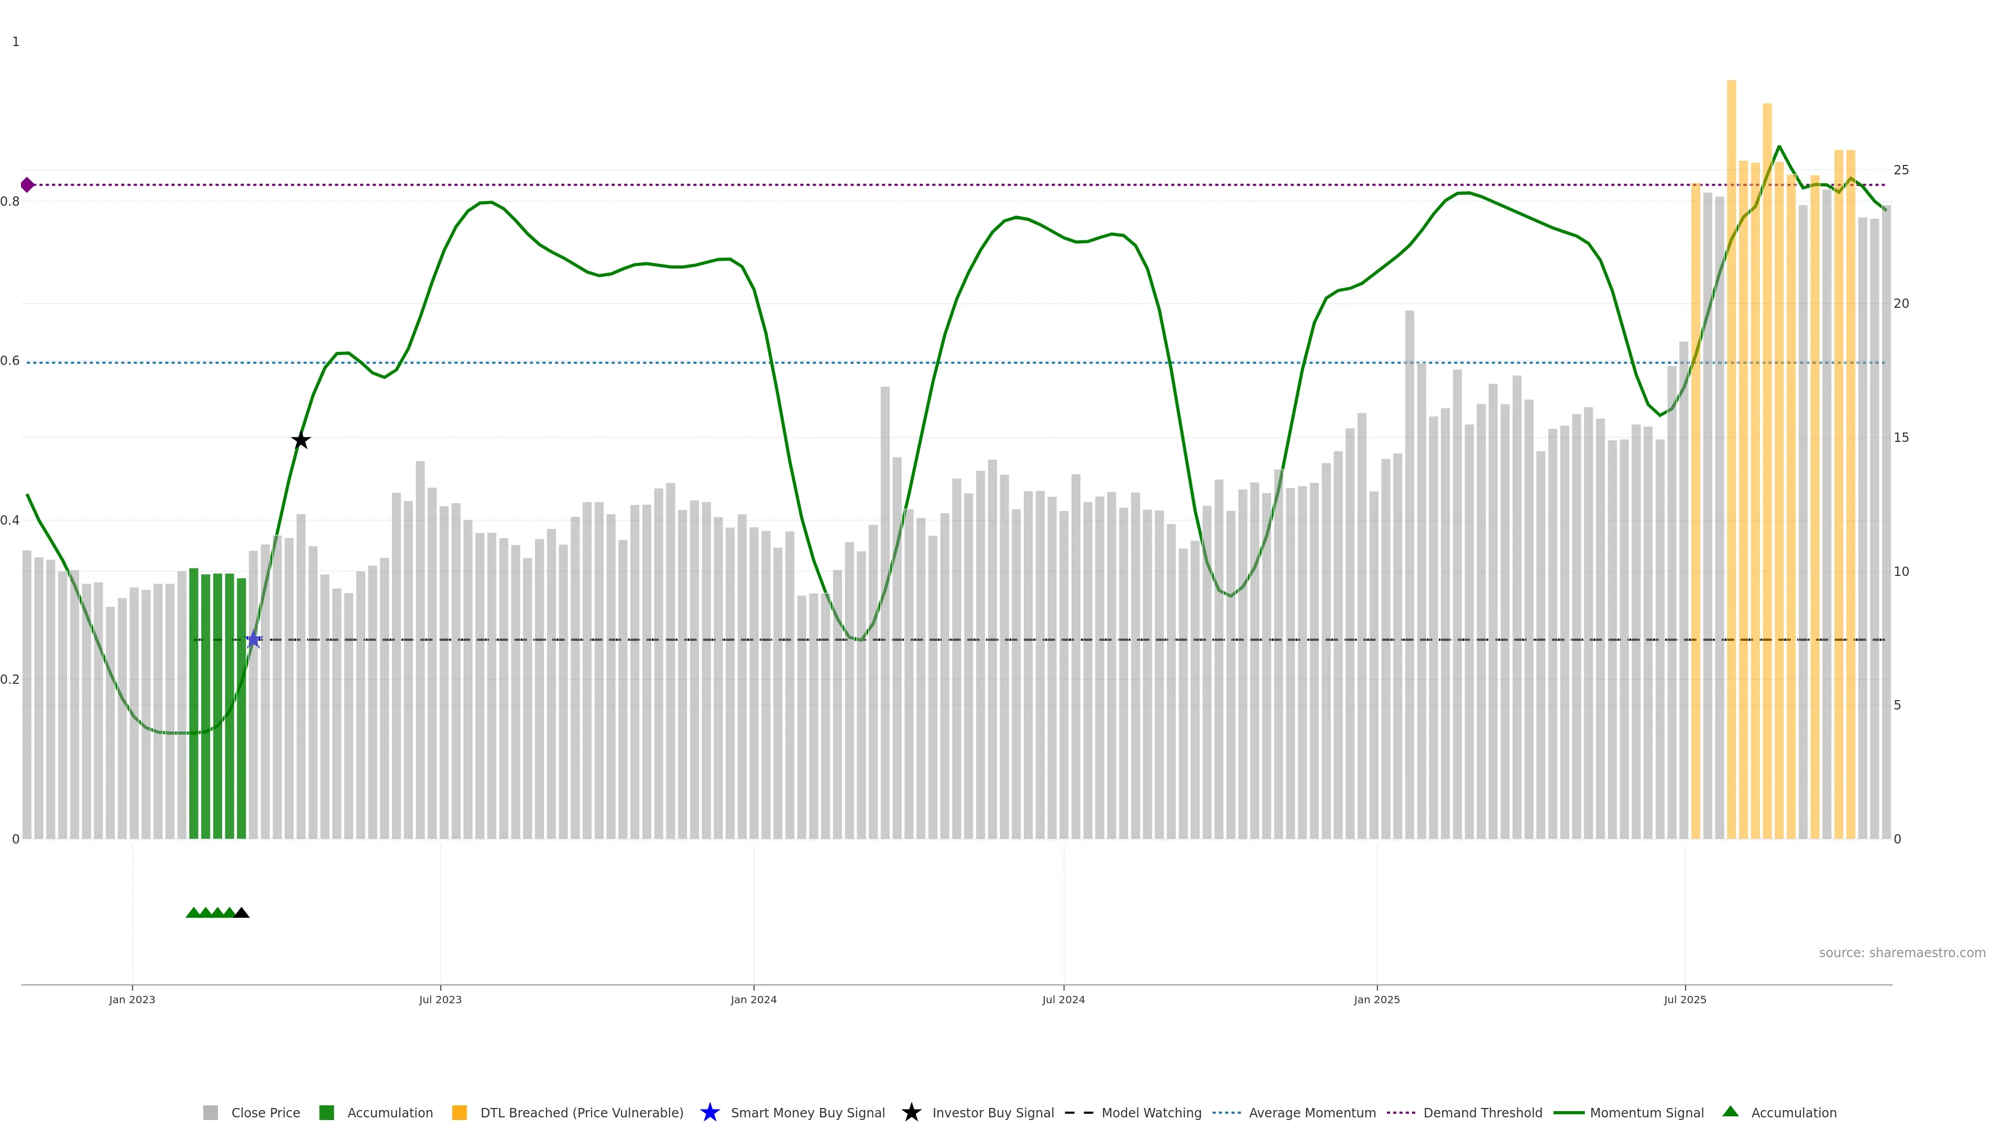The height and width of the screenshot is (1131, 2012).
Task: Click the Jul 2024 axis label
Action: (x=1063, y=1000)
